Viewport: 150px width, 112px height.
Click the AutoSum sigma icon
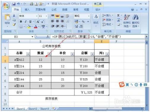[x=118, y=15]
